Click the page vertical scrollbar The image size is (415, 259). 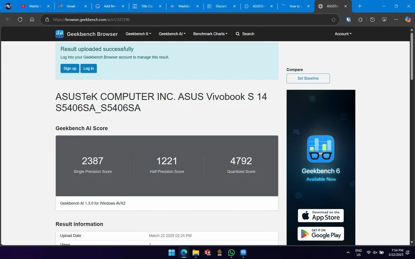[x=412, y=57]
